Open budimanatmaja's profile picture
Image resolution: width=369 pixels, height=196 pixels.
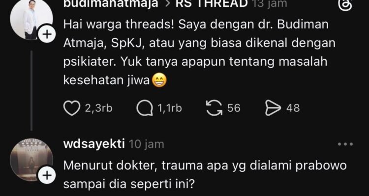(x=31, y=20)
